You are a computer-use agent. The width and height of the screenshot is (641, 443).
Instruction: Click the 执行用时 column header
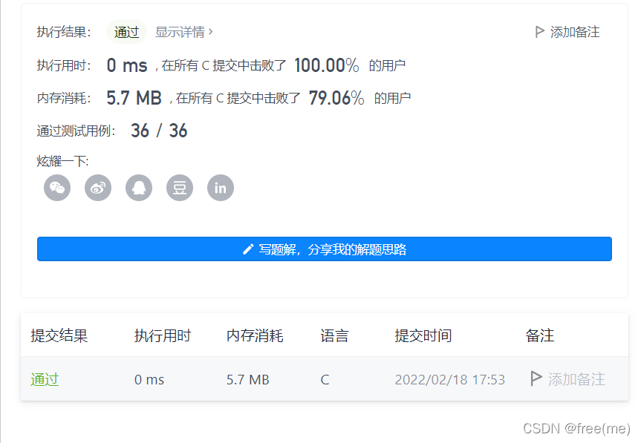pos(163,335)
